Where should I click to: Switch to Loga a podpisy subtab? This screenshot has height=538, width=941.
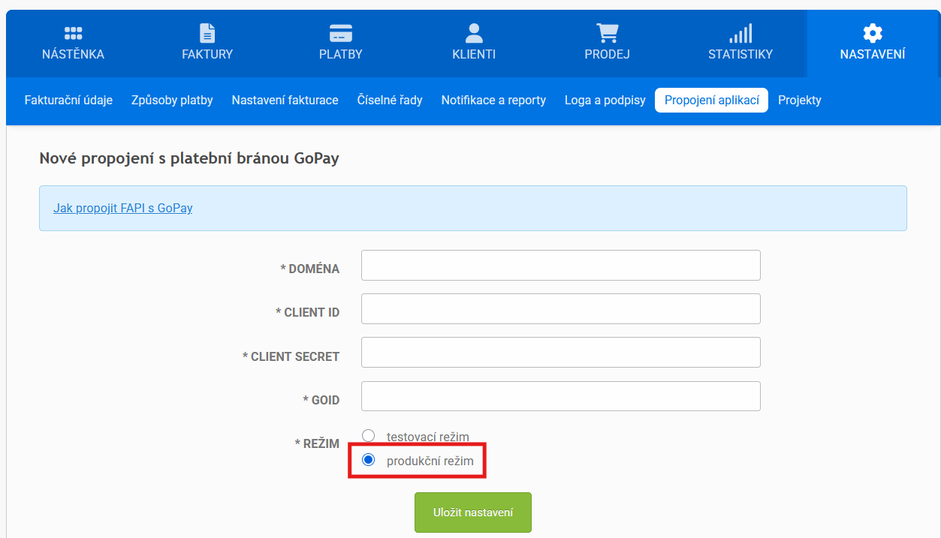tap(605, 100)
